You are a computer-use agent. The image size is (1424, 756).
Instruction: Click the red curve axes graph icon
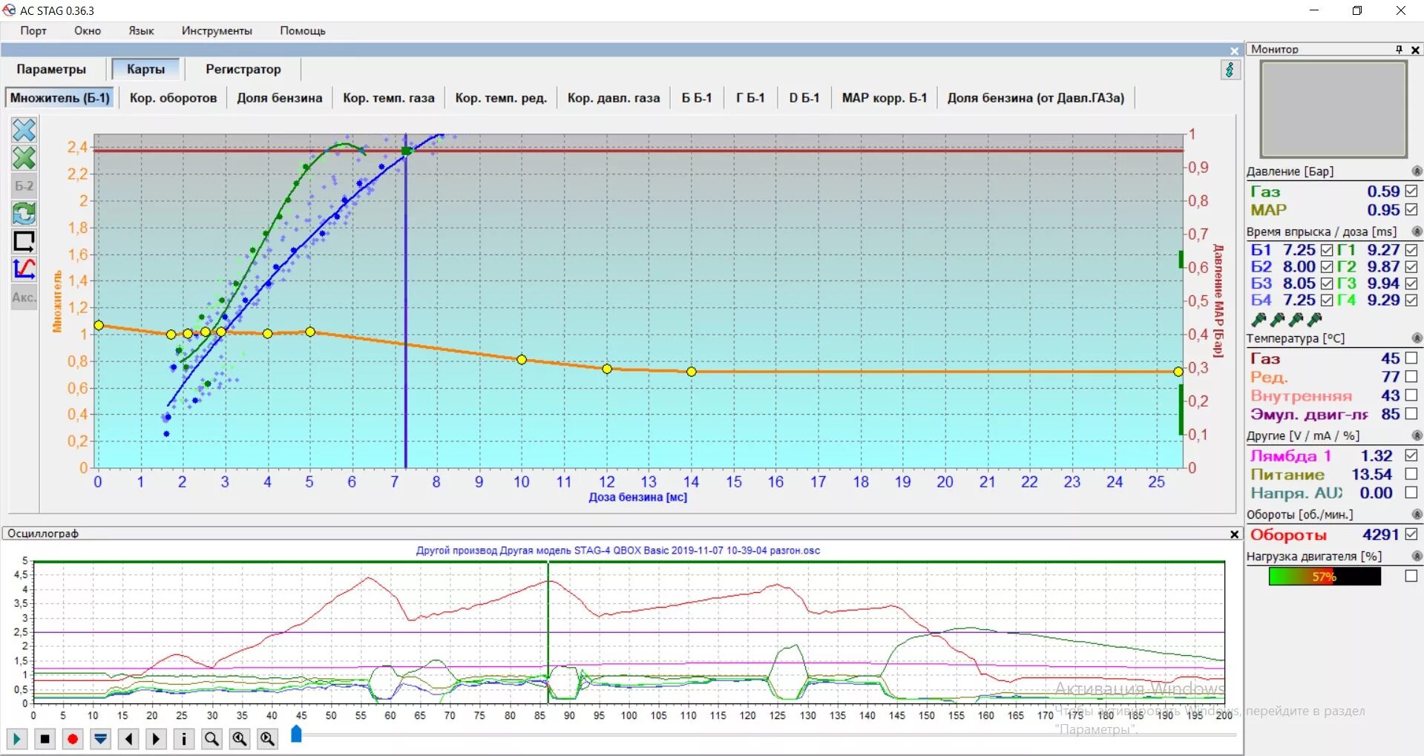point(24,269)
